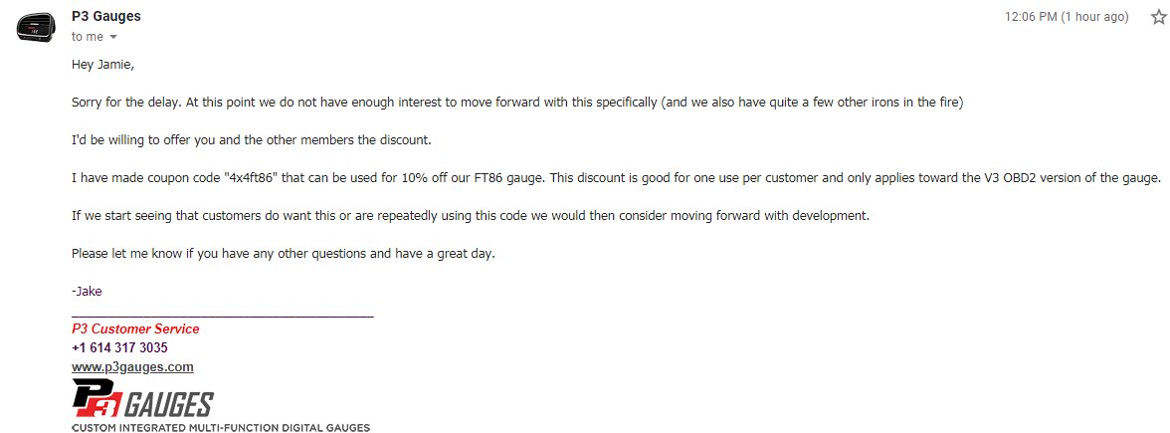The image size is (1170, 433).
Task: Click the "to me" recipient text
Action: [88, 37]
